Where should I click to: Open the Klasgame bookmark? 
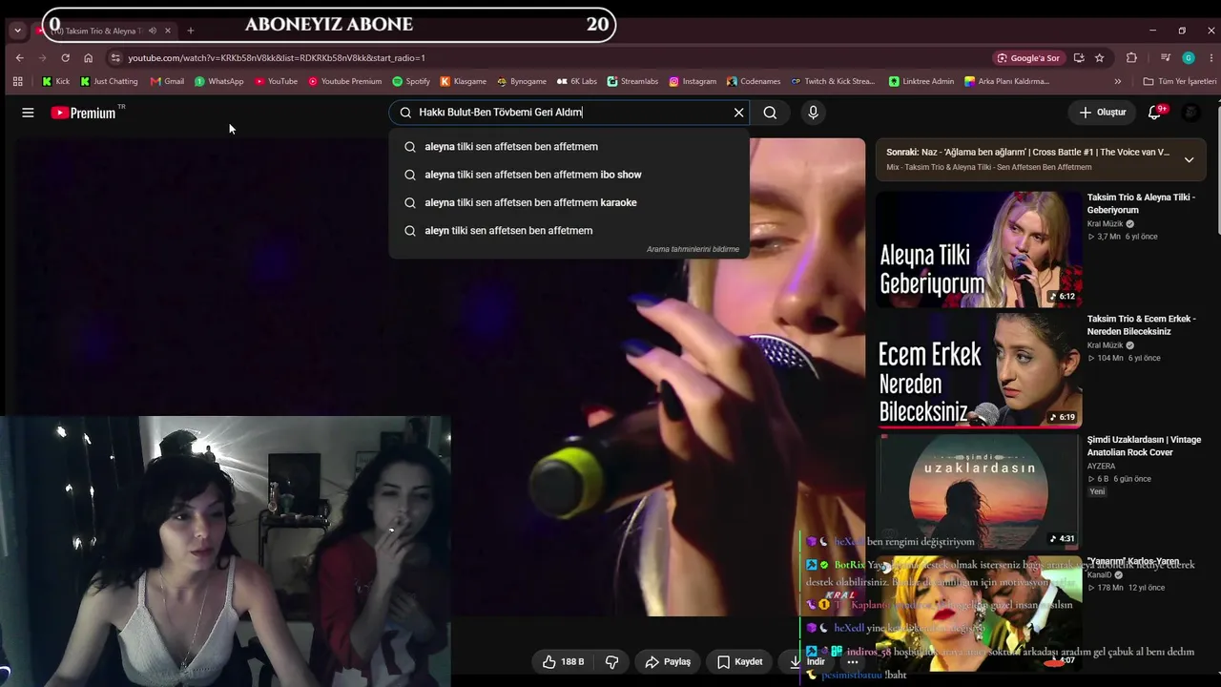pyautogui.click(x=463, y=81)
